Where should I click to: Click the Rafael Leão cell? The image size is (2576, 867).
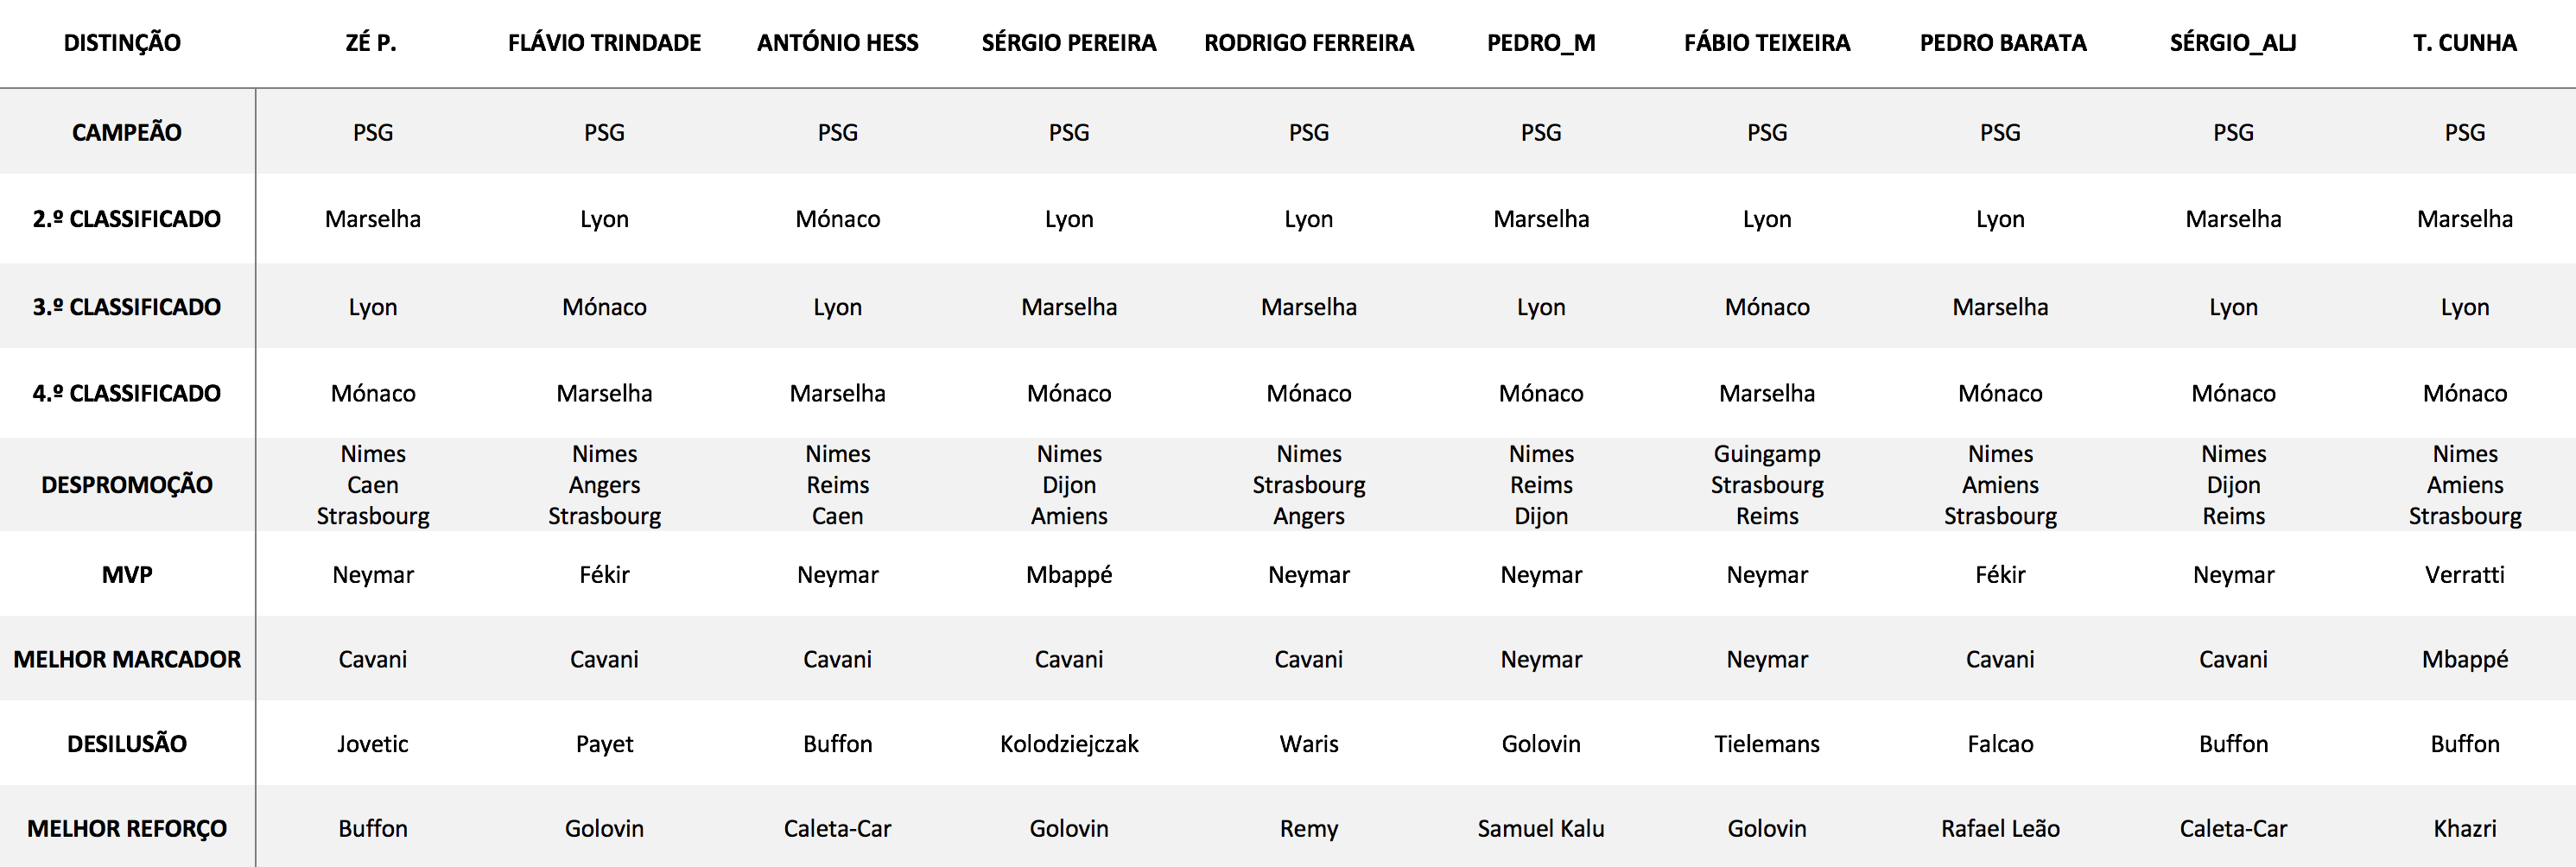pyautogui.click(x=2000, y=828)
